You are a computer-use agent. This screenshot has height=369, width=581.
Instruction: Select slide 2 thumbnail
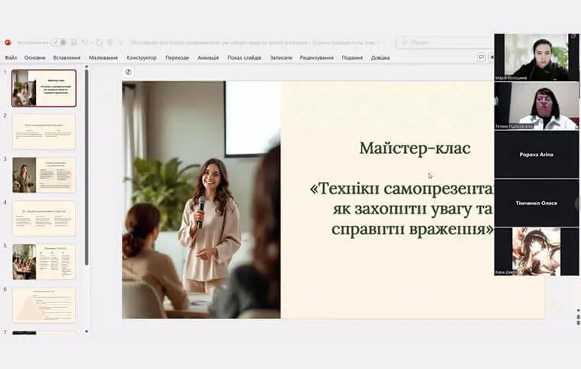[44, 132]
